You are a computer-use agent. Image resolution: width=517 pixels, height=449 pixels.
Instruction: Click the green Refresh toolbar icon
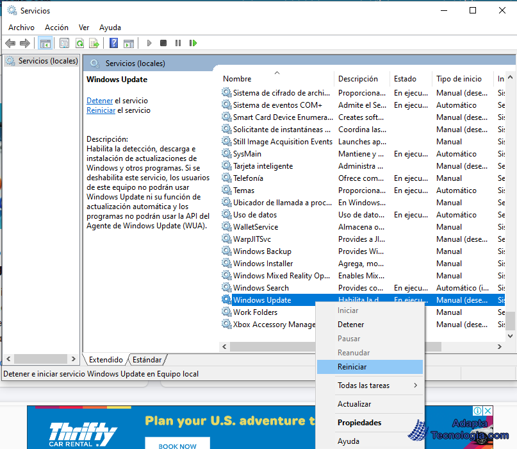pos(79,43)
